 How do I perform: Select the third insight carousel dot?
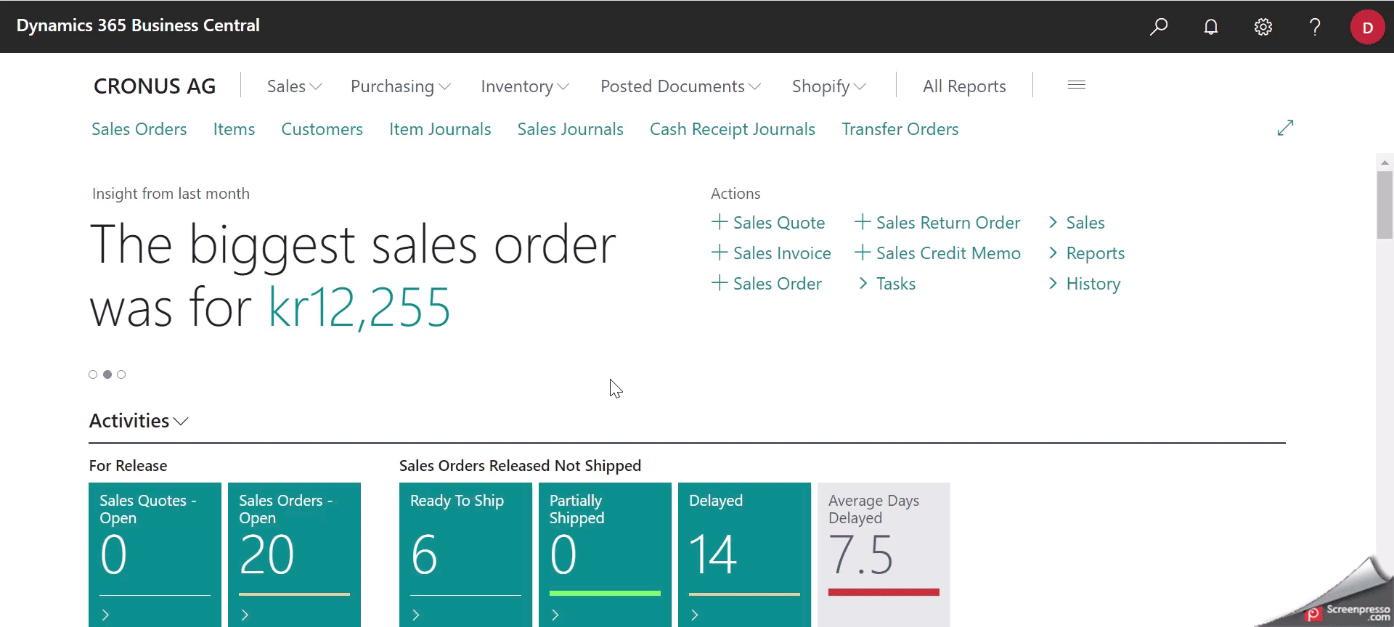coord(121,374)
